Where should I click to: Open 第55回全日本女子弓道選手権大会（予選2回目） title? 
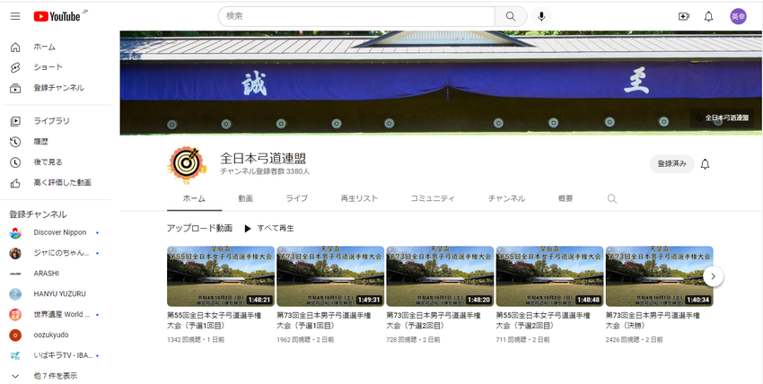pyautogui.click(x=544, y=320)
